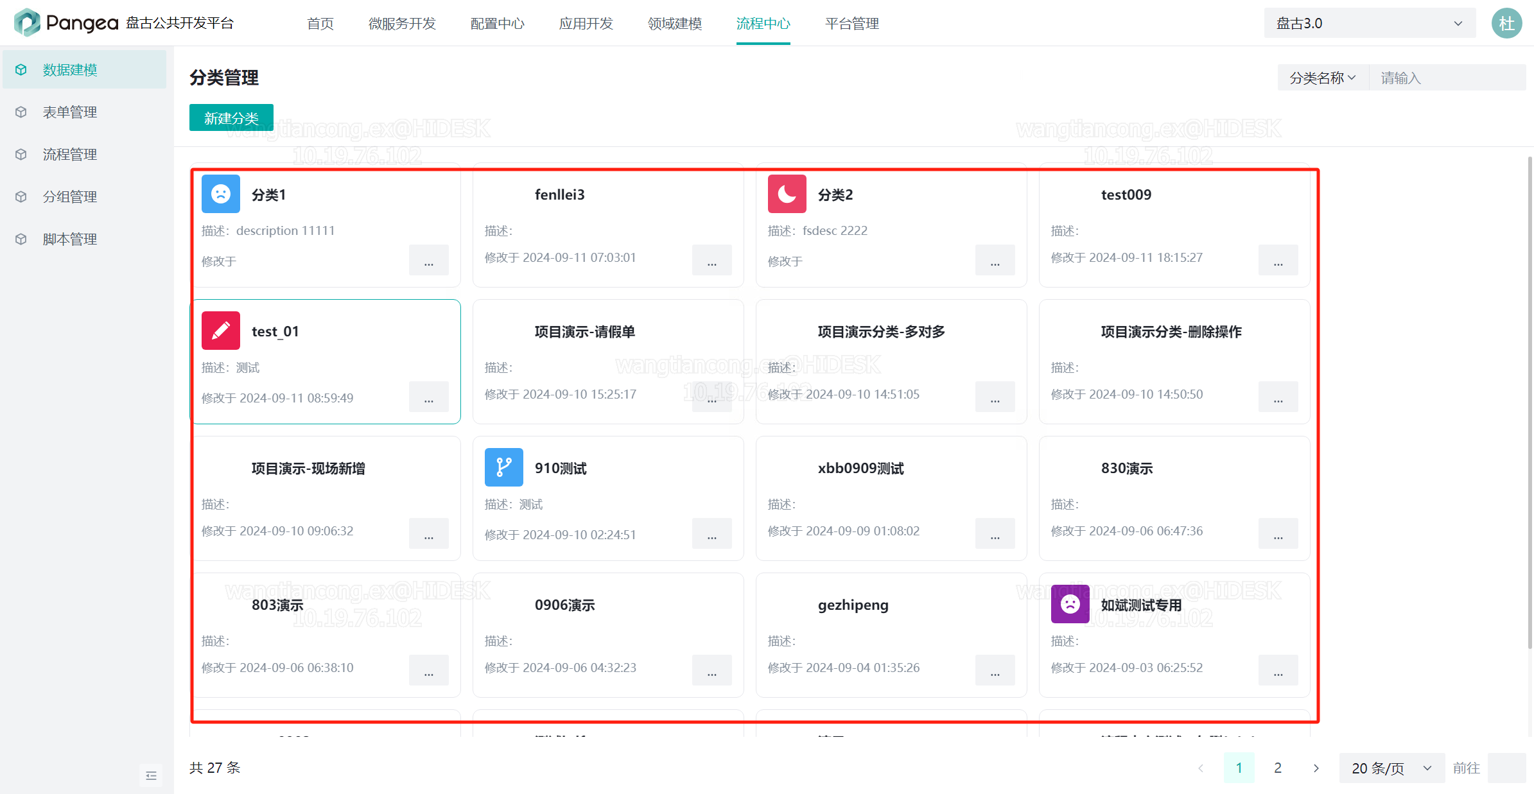Go to the next page arrow
This screenshot has width=1534, height=794.
[1316, 768]
